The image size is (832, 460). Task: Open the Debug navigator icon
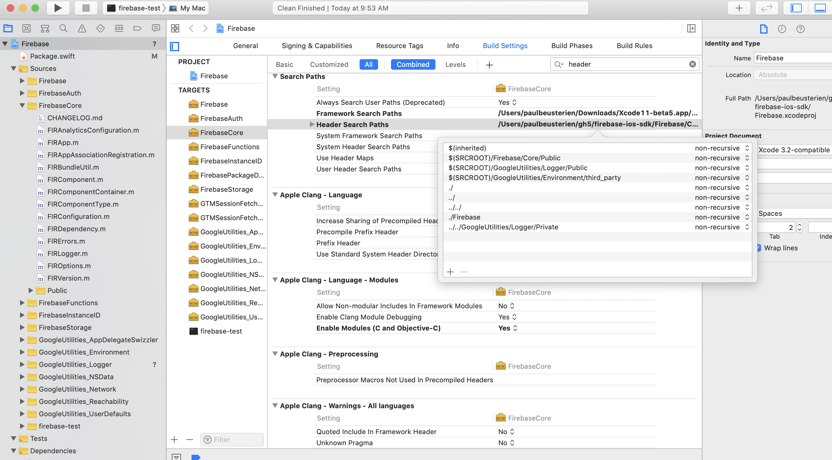119,28
